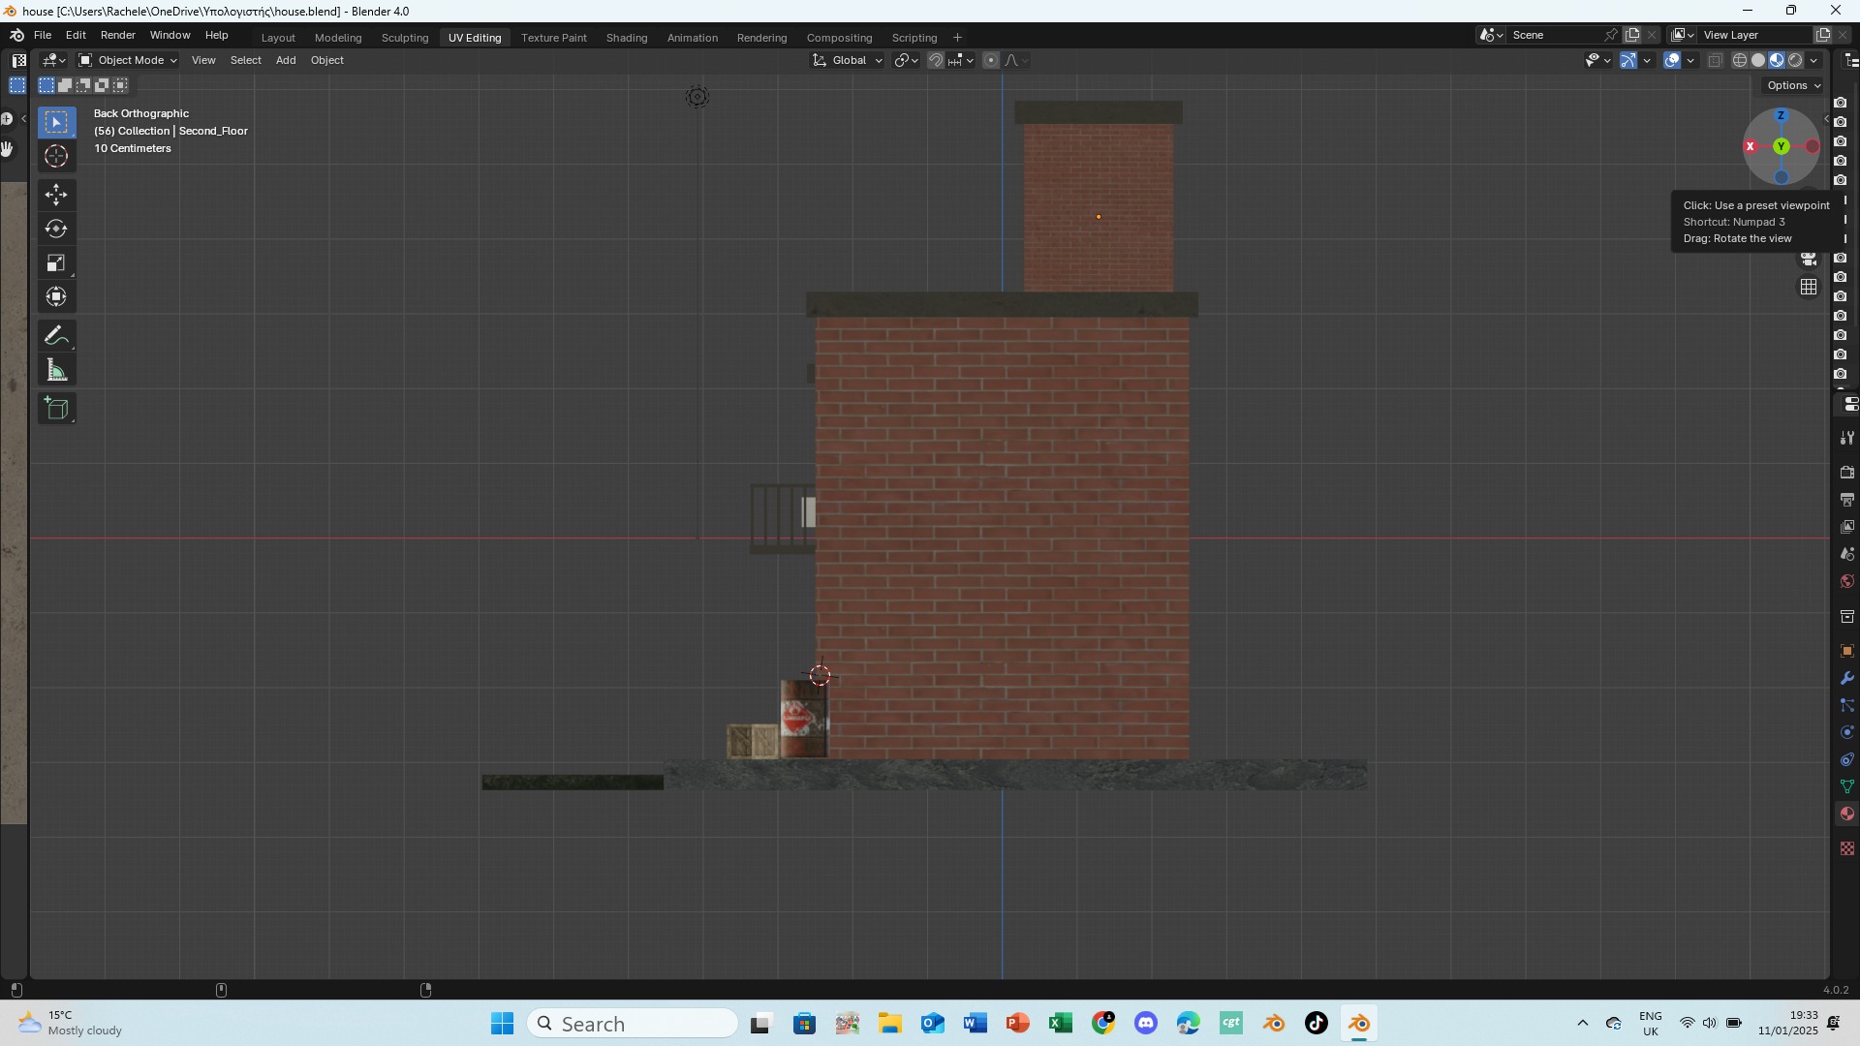The image size is (1860, 1046).
Task: Open the Edit menu
Action: [x=76, y=35]
